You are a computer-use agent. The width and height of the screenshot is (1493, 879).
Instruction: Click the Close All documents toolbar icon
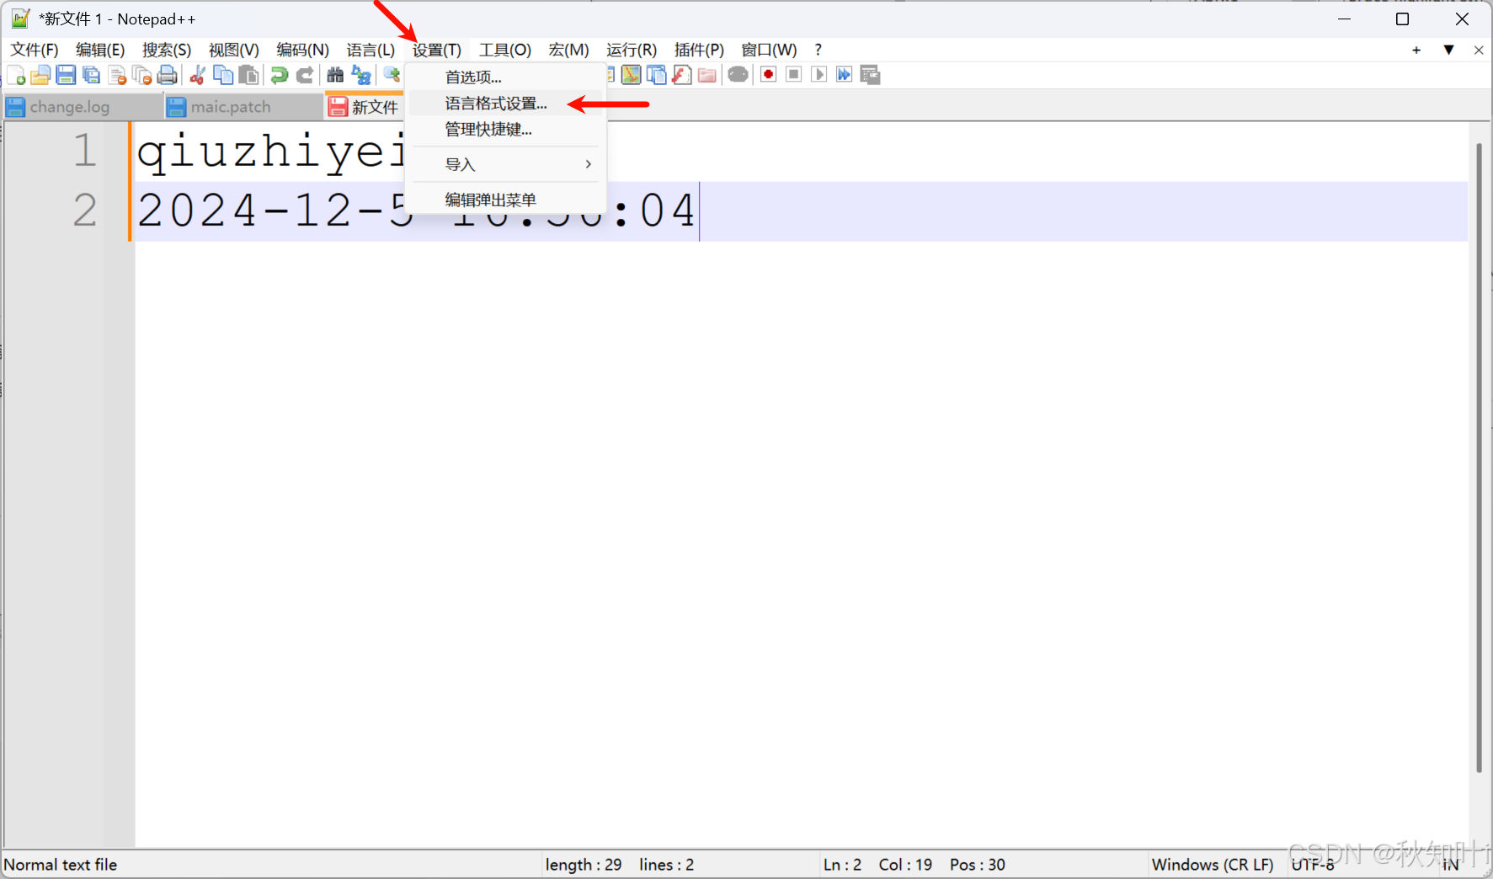pyautogui.click(x=142, y=75)
